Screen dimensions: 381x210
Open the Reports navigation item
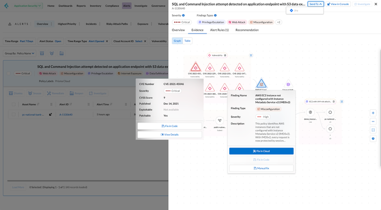pos(81,6)
